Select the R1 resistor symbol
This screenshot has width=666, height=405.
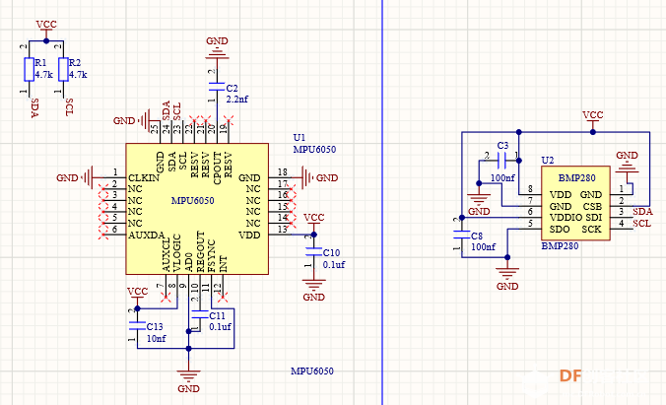pos(29,69)
